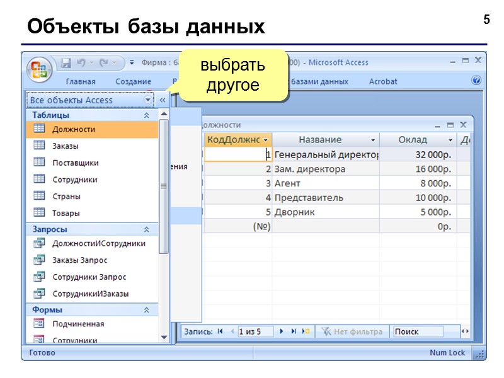The height and width of the screenshot is (378, 504).
Task: Open the Заказы Запрос query
Action: point(92,260)
